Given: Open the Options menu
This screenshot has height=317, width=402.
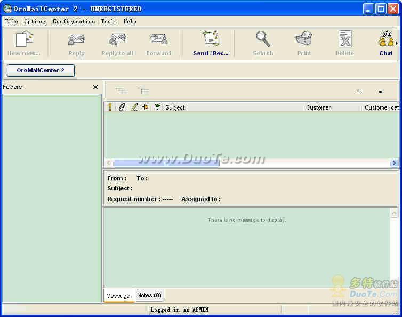Looking at the screenshot, I should click(35, 21).
